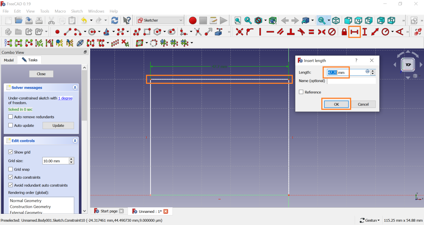Enable Auto remove redundants

[x=11, y=117]
